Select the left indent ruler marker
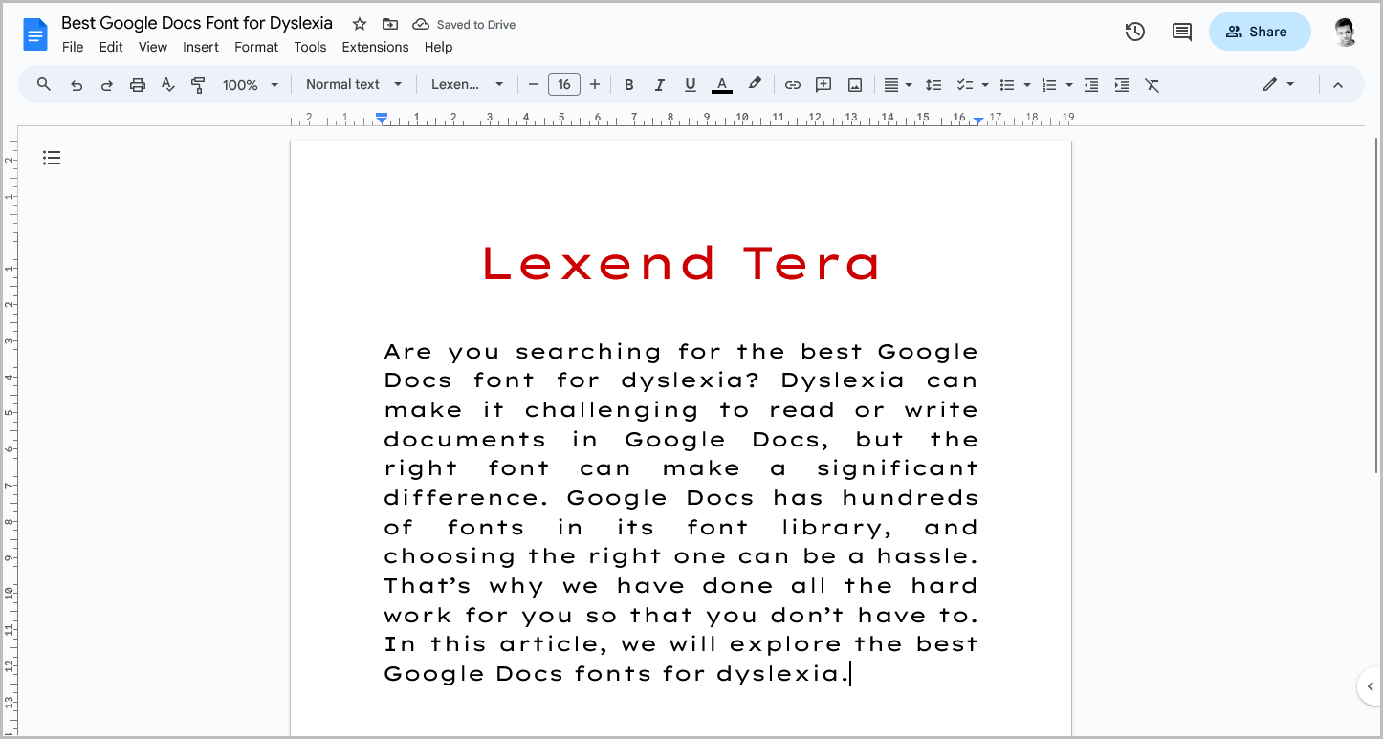Image resolution: width=1383 pixels, height=739 pixels. (382, 120)
